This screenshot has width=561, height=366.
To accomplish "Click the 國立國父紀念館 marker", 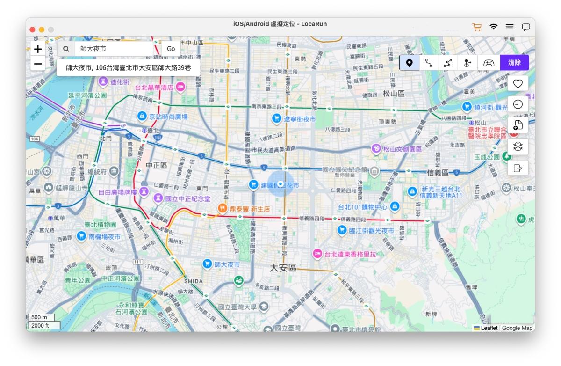I will point(374,172).
